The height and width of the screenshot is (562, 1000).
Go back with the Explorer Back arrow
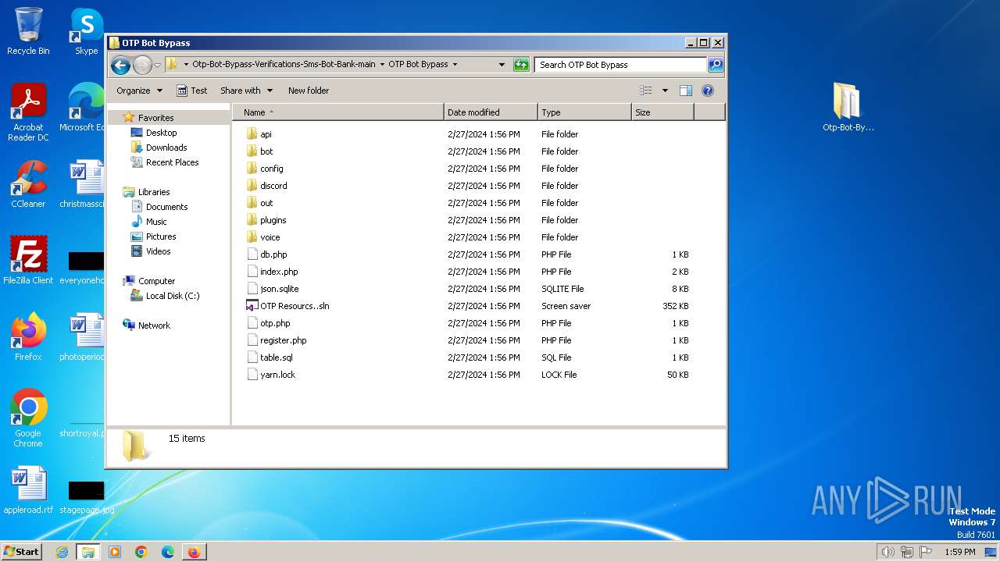(x=120, y=65)
